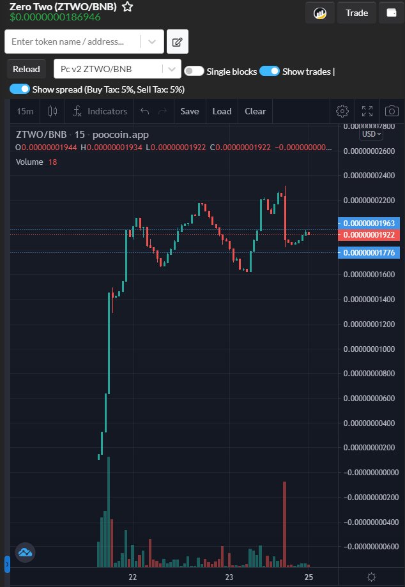Undo the last chart action
Screen dimensions: 405x587
click(144, 111)
